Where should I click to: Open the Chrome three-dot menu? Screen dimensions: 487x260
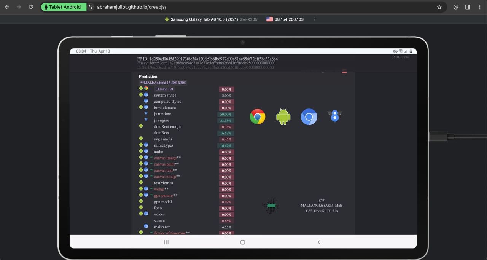click(479, 7)
